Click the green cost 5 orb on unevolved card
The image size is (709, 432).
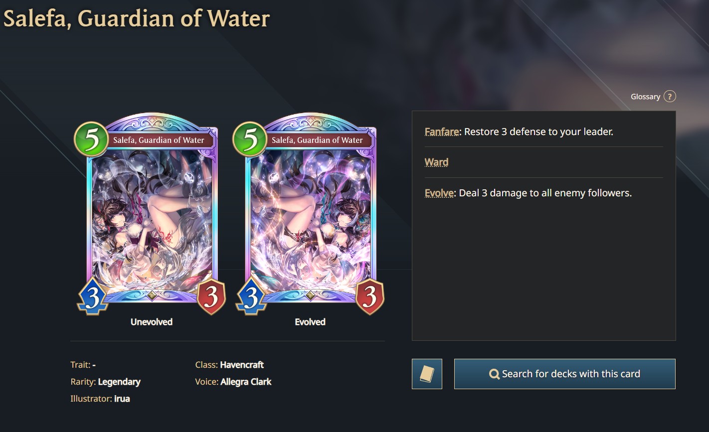point(91,139)
